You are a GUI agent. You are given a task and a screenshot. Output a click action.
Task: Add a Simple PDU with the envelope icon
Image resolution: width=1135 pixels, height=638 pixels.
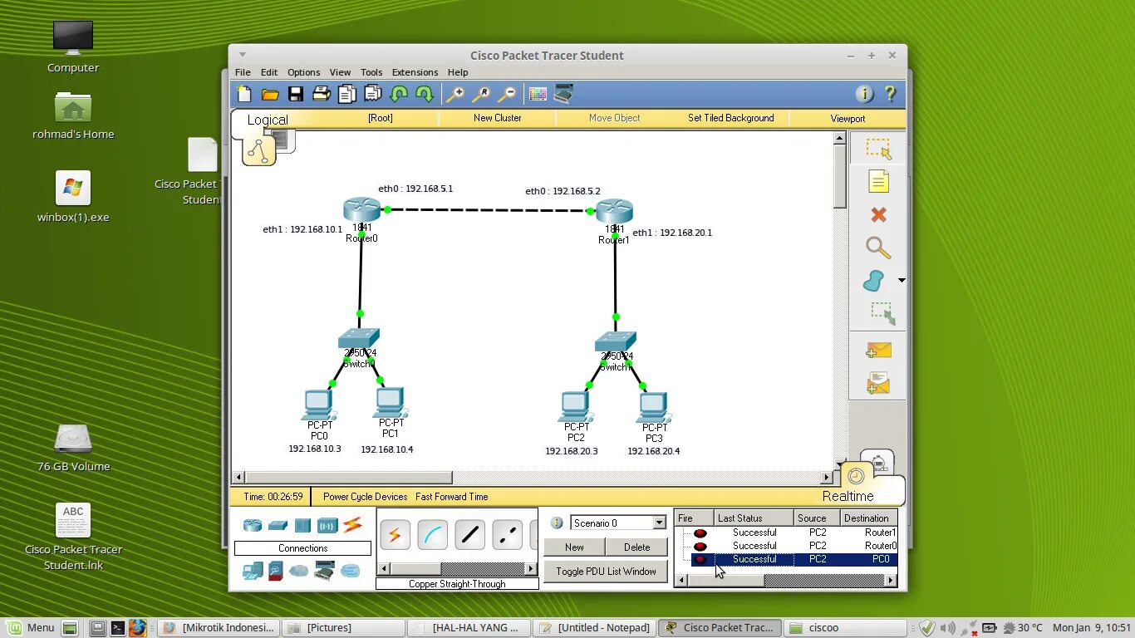pos(878,350)
